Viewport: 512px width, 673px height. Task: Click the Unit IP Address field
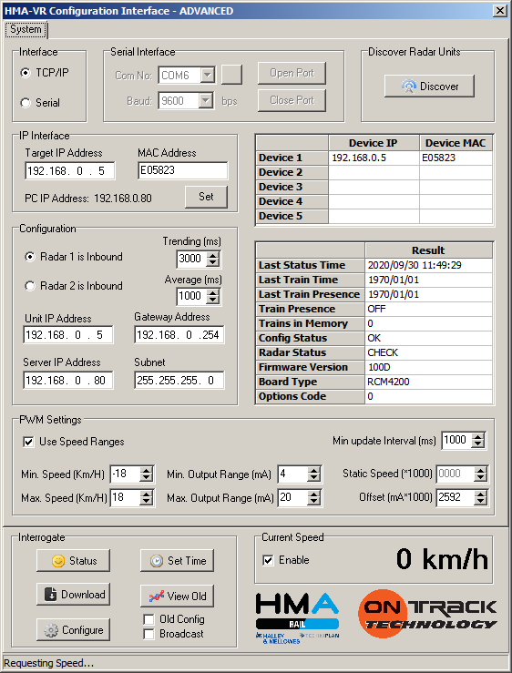[x=68, y=335]
